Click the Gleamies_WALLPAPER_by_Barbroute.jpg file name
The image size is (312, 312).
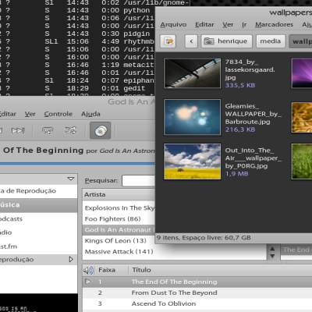coord(253,114)
